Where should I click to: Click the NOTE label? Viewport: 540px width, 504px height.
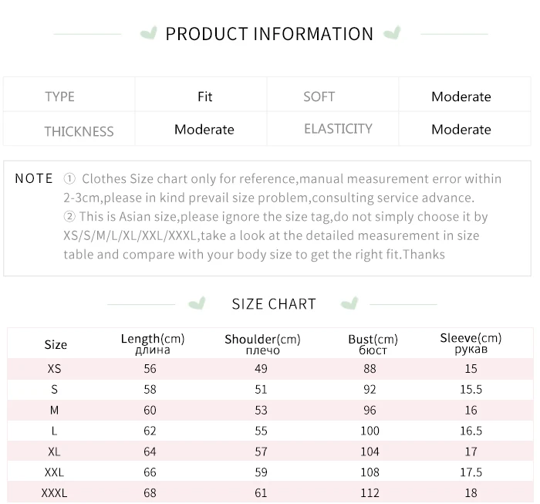pos(34,178)
